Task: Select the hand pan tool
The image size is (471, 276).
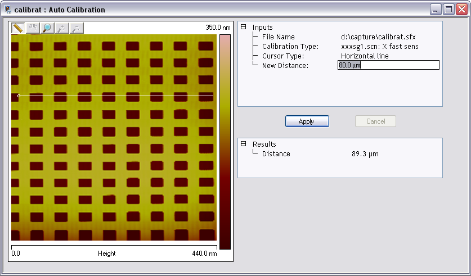Action: (33, 28)
